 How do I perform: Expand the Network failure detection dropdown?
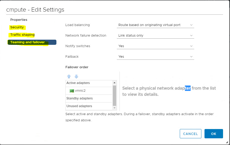tap(155, 36)
